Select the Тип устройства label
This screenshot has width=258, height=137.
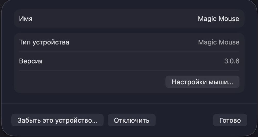coord(44,42)
